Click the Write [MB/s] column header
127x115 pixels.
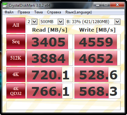[x=97, y=30]
